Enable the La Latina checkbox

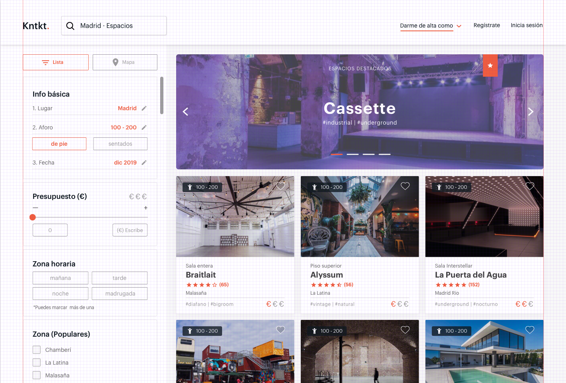pos(37,363)
